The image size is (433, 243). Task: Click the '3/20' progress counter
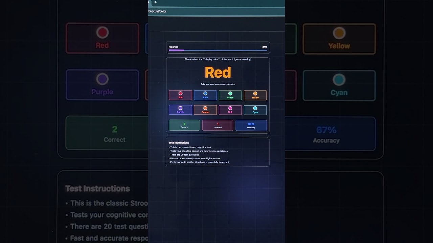[x=265, y=47]
